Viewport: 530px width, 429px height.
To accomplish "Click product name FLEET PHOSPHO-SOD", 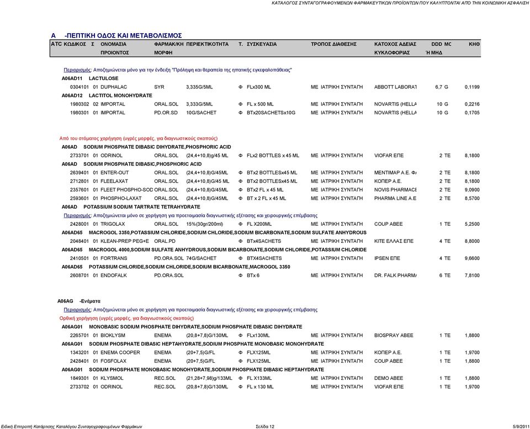I will [x=127, y=190].
